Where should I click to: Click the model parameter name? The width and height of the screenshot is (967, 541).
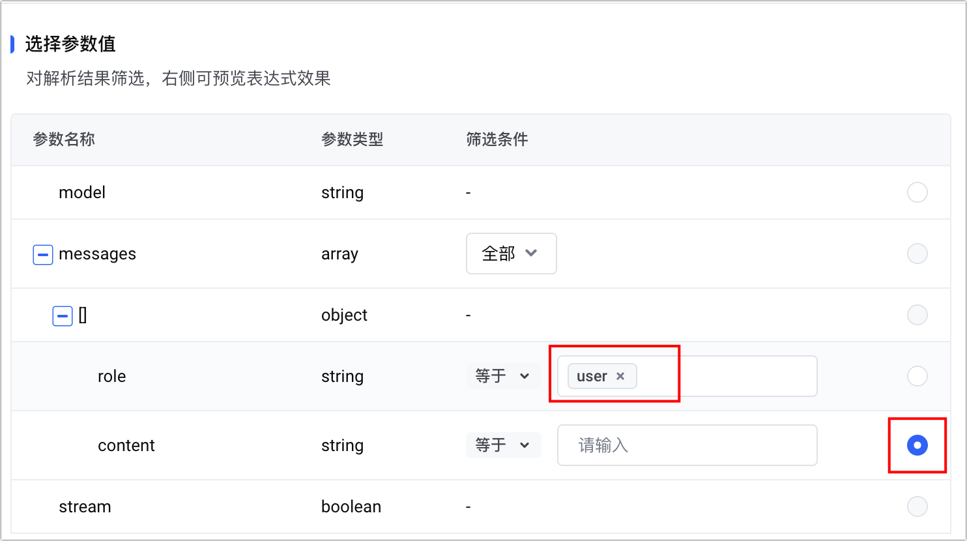(82, 193)
